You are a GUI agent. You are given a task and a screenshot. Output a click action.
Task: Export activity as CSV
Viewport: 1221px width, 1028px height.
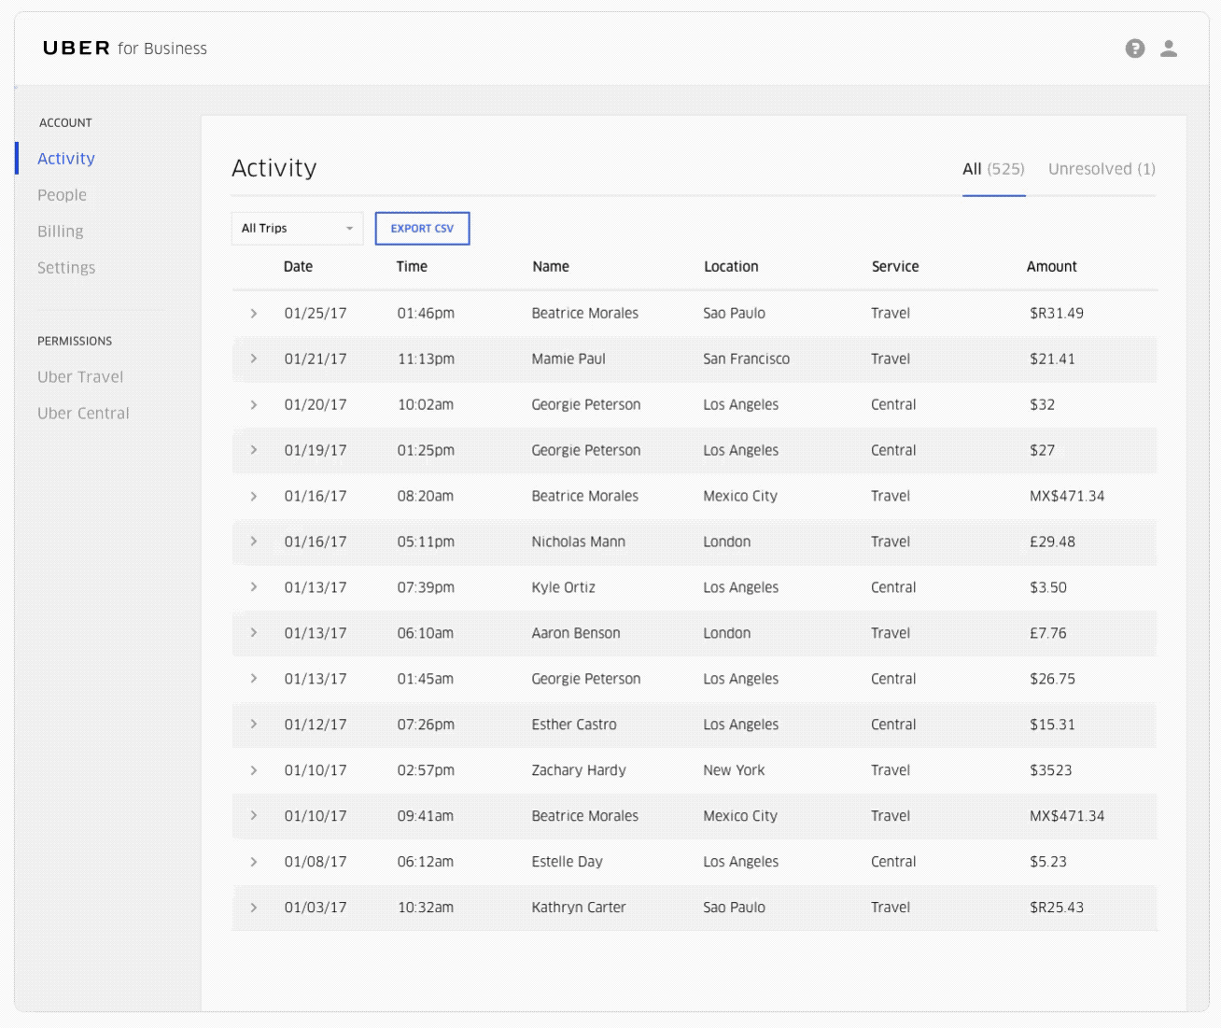tap(422, 229)
